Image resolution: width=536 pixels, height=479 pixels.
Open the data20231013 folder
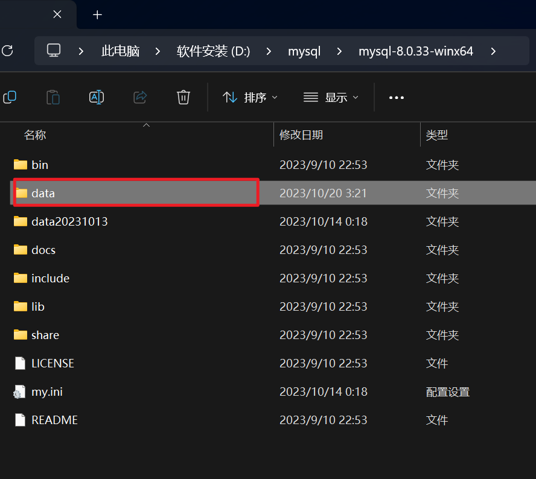pos(69,221)
